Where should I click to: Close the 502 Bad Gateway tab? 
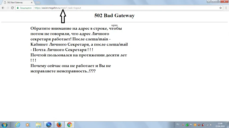pos(32,3)
